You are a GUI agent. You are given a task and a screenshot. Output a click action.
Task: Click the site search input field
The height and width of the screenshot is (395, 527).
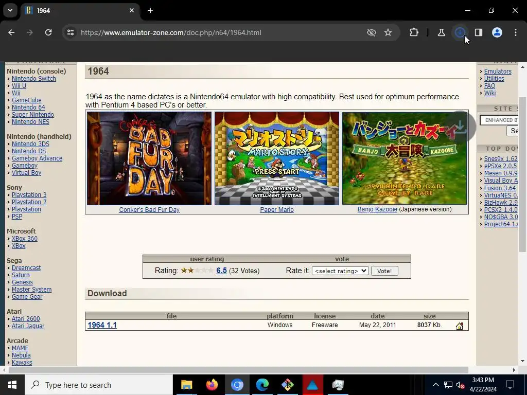(x=499, y=120)
